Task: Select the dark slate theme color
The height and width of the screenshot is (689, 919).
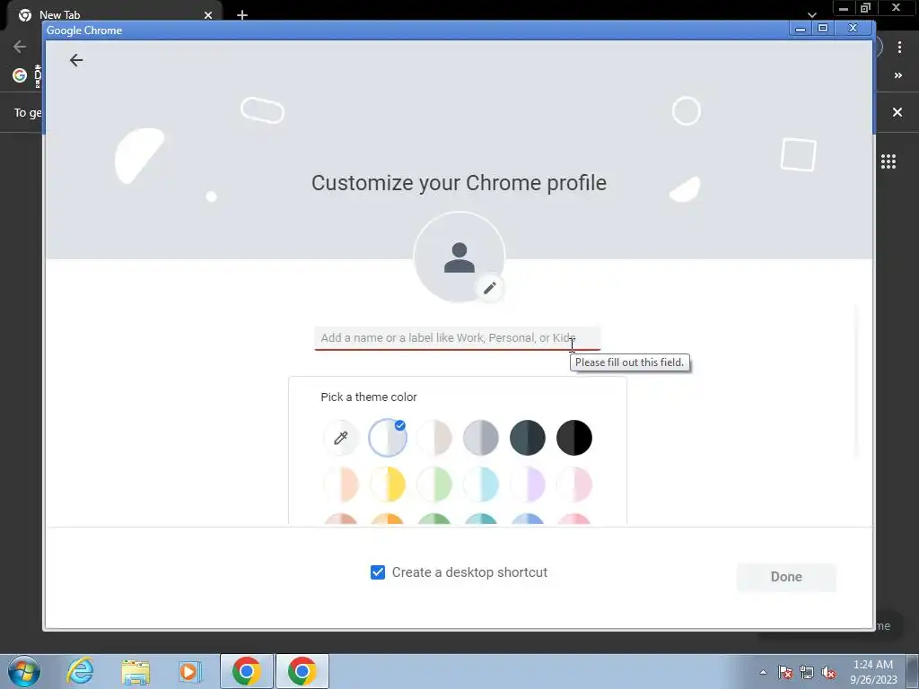Action: 528,438
